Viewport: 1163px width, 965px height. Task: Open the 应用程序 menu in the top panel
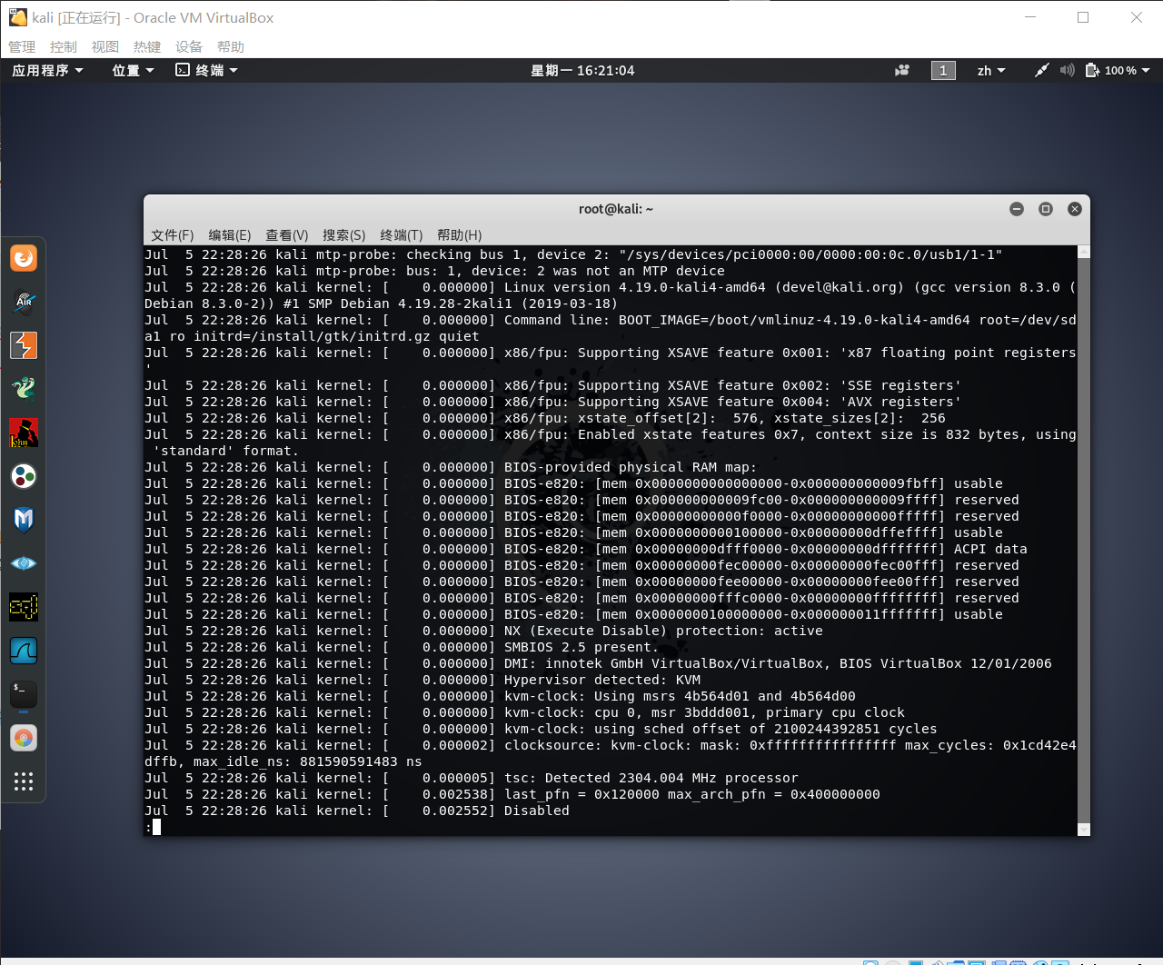[46, 70]
